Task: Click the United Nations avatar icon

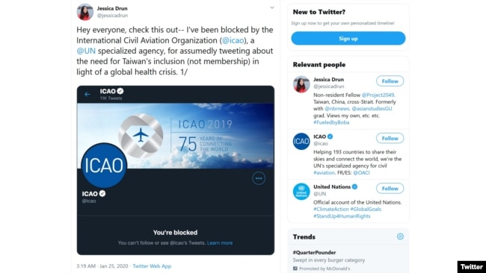Action: point(301,192)
